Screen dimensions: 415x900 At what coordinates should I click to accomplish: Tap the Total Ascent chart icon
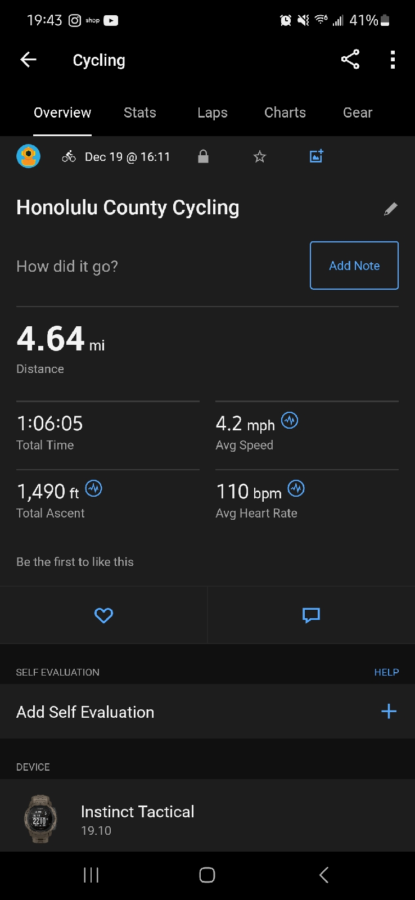click(x=93, y=488)
